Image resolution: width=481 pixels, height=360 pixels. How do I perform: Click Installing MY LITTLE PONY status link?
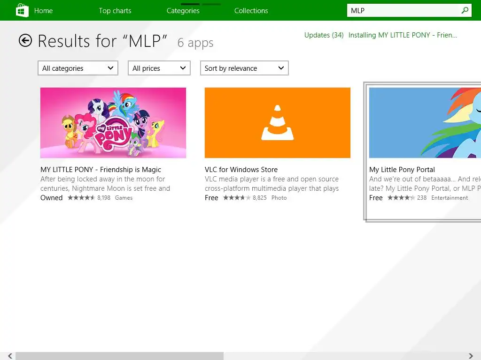pyautogui.click(x=403, y=35)
